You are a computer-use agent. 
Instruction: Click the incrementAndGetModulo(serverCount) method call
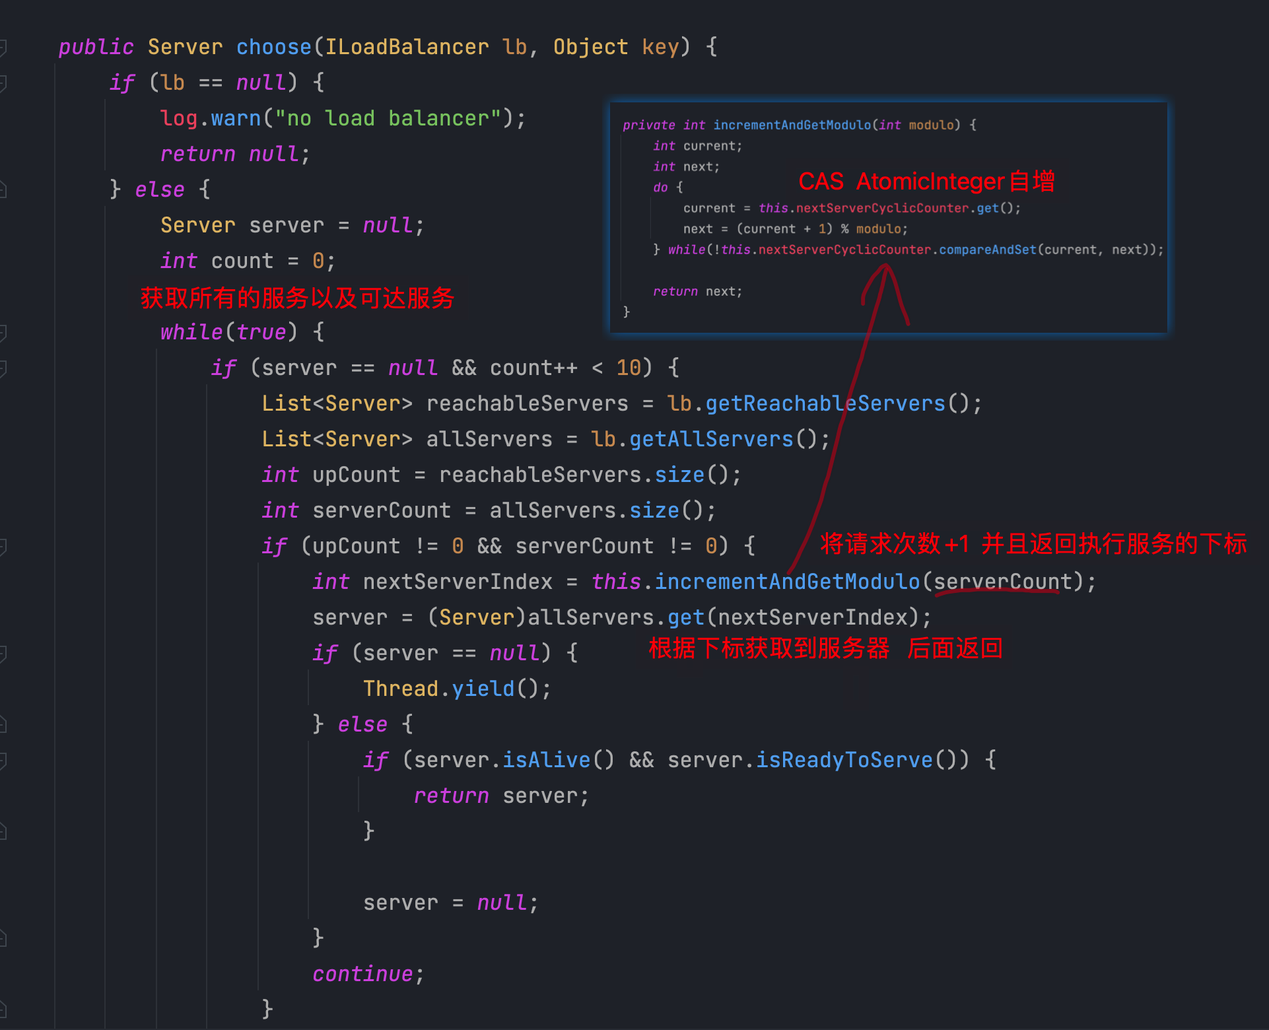787,582
